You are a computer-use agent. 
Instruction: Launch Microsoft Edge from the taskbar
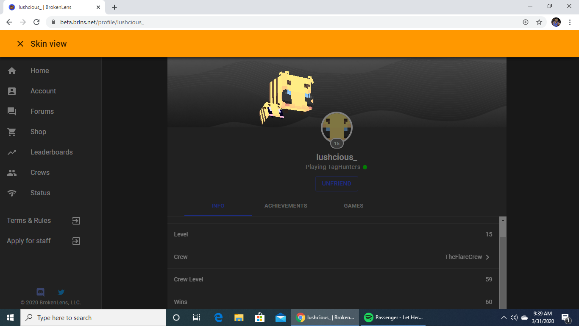tap(219, 318)
